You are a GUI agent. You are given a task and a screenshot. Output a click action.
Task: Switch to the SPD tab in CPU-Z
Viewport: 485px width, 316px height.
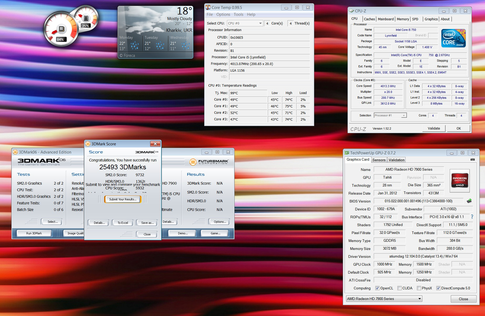(x=415, y=19)
